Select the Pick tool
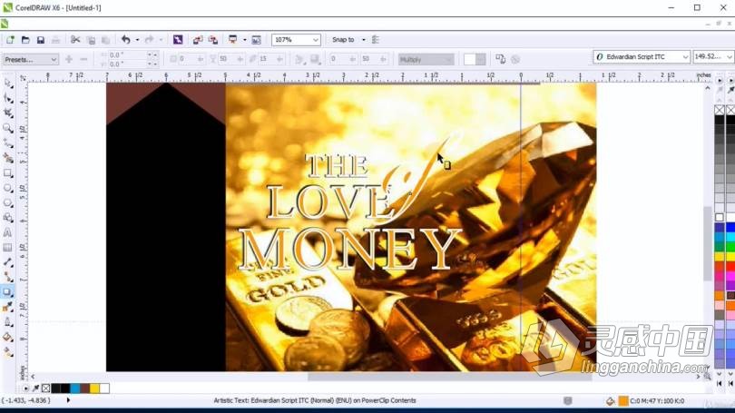Image resolution: width=735 pixels, height=413 pixels. coord(8,84)
